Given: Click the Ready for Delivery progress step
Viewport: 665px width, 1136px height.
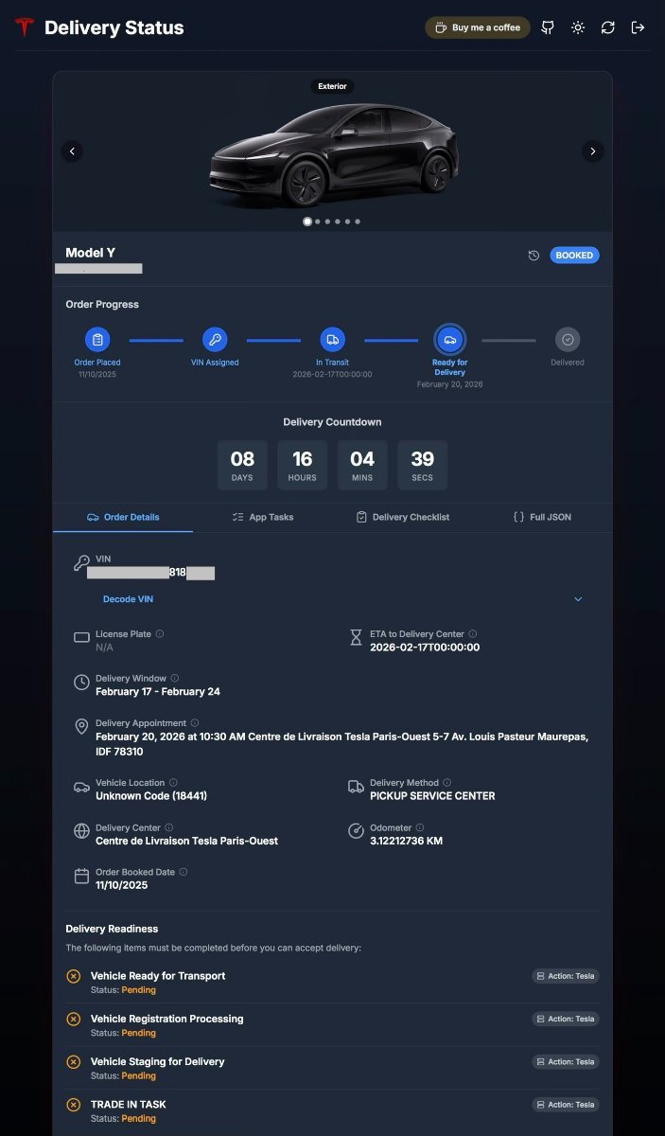Looking at the screenshot, I should tap(449, 340).
